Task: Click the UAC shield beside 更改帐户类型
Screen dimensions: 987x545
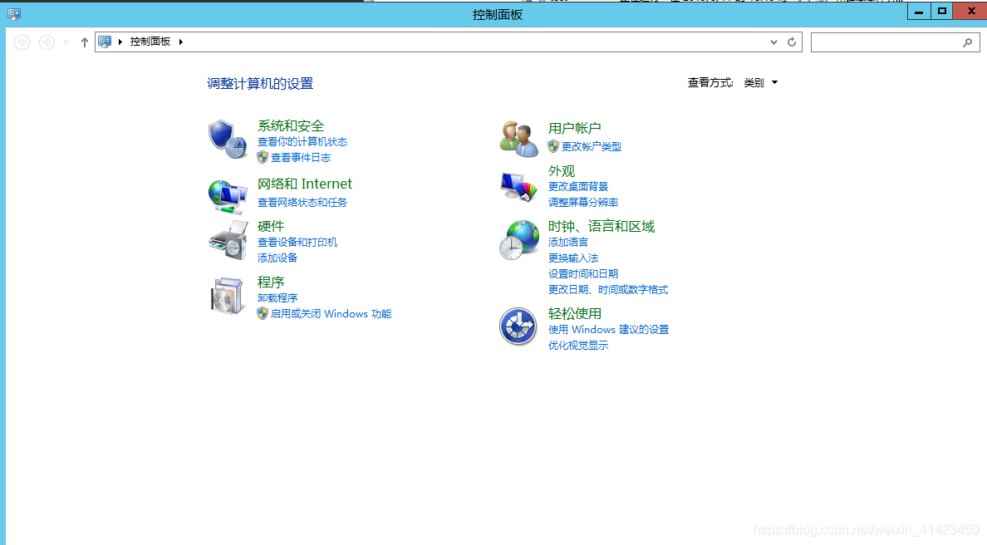Action: (553, 146)
